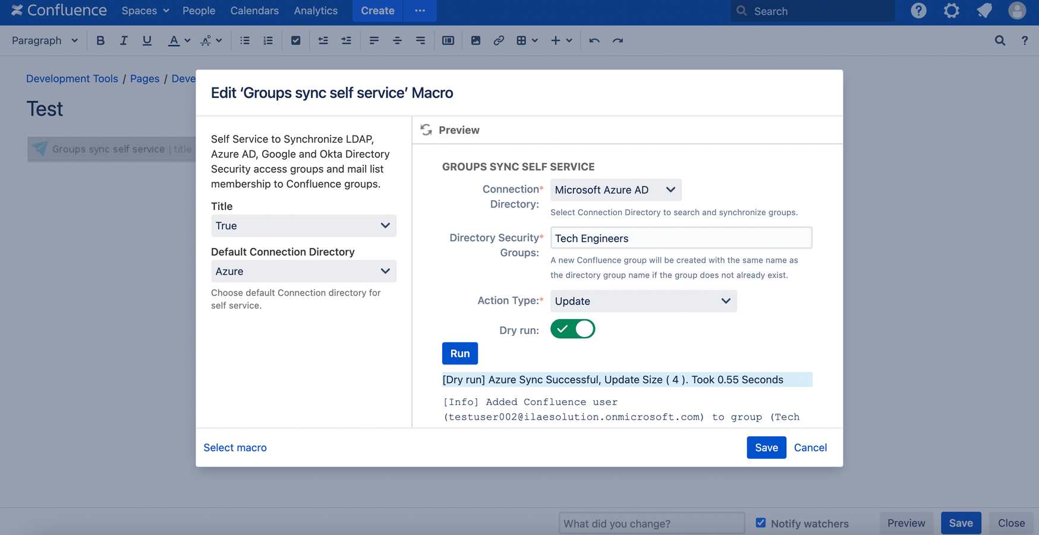Click the outdent icon
The image size is (1039, 535).
tap(323, 40)
